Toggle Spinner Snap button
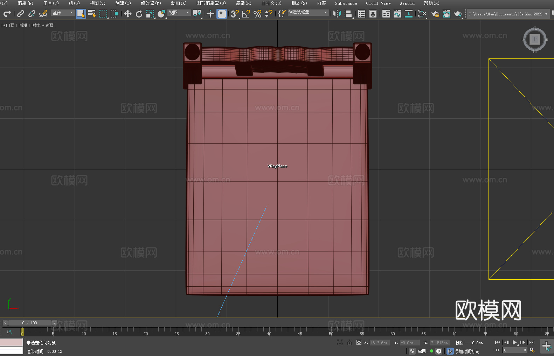Viewport: 554px width, 356px height. [269, 14]
